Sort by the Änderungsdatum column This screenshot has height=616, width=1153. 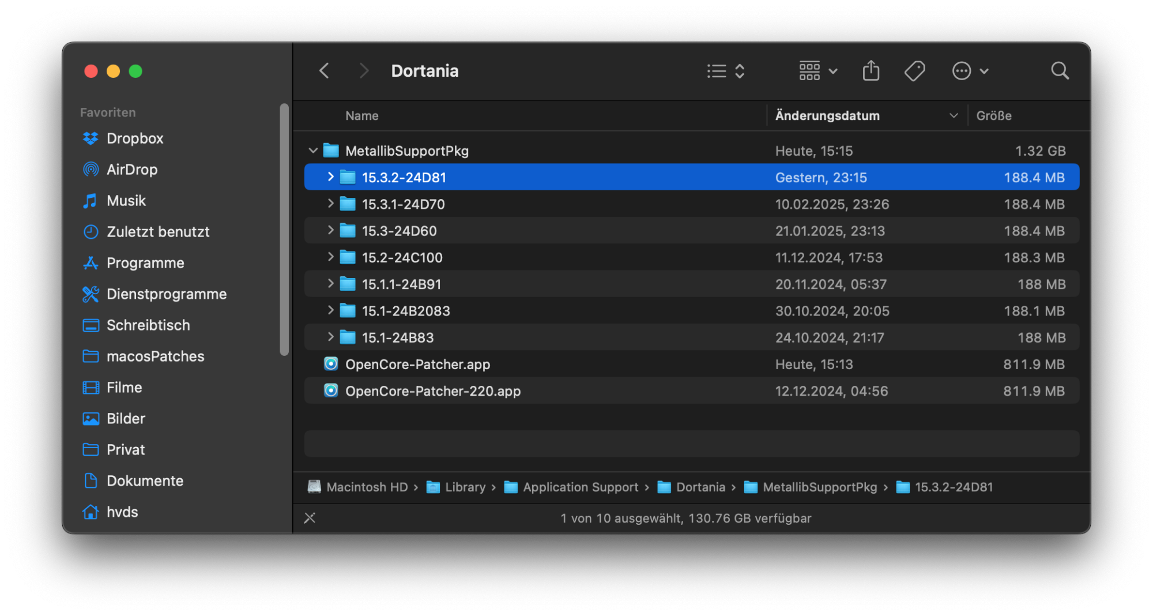(827, 116)
